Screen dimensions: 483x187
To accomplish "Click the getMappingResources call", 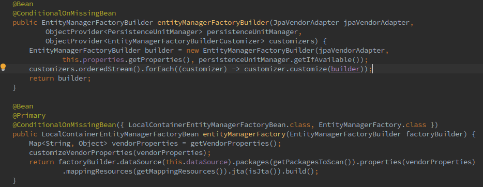I will [180, 172].
